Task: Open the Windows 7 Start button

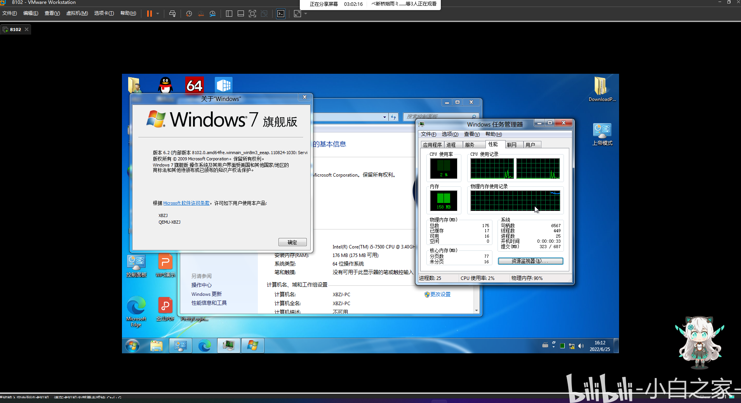Action: tap(132, 345)
